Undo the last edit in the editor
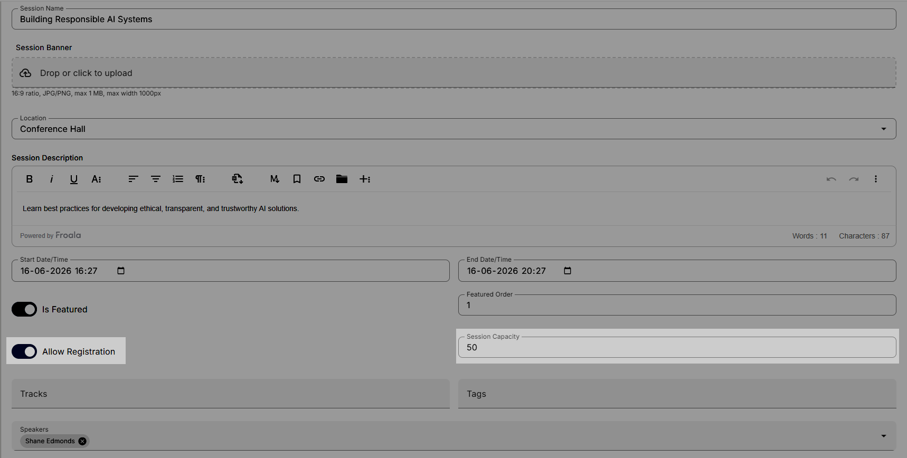 [832, 179]
